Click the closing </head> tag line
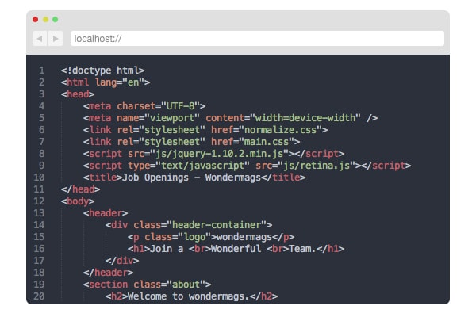The image size is (476, 317). pos(80,189)
